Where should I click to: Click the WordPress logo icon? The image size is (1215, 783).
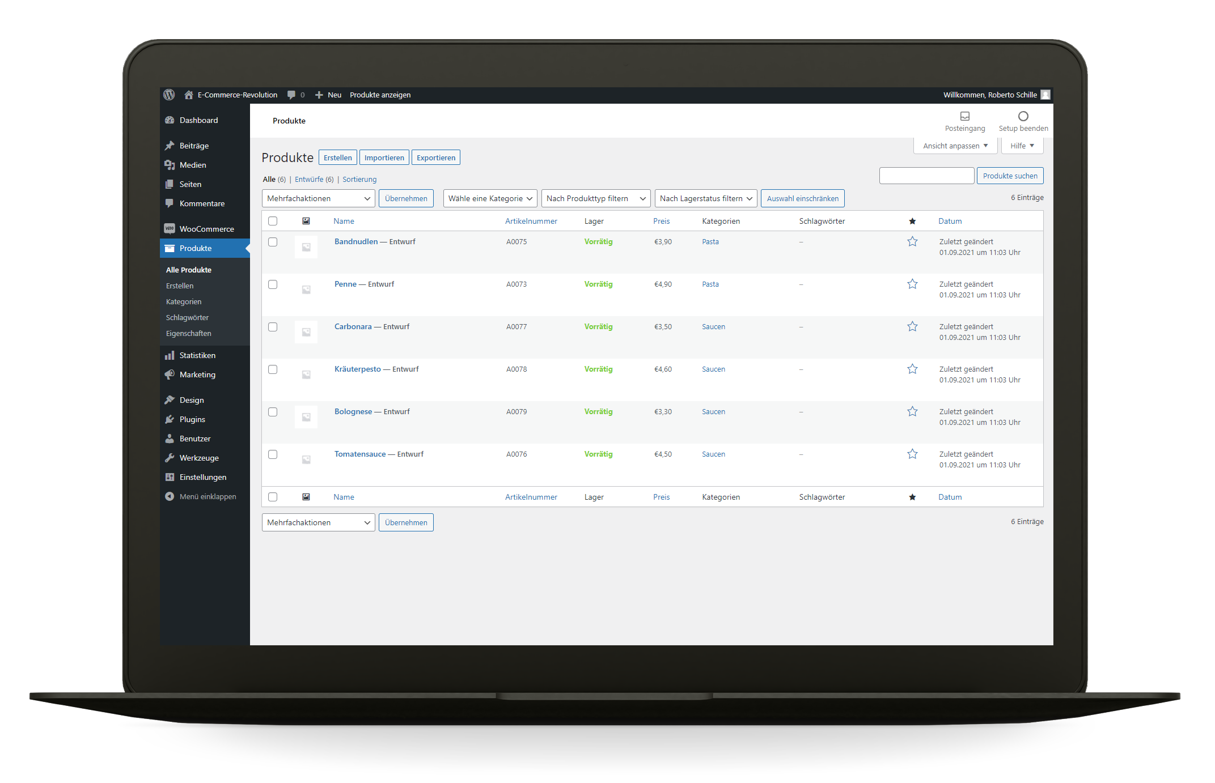[x=169, y=95]
